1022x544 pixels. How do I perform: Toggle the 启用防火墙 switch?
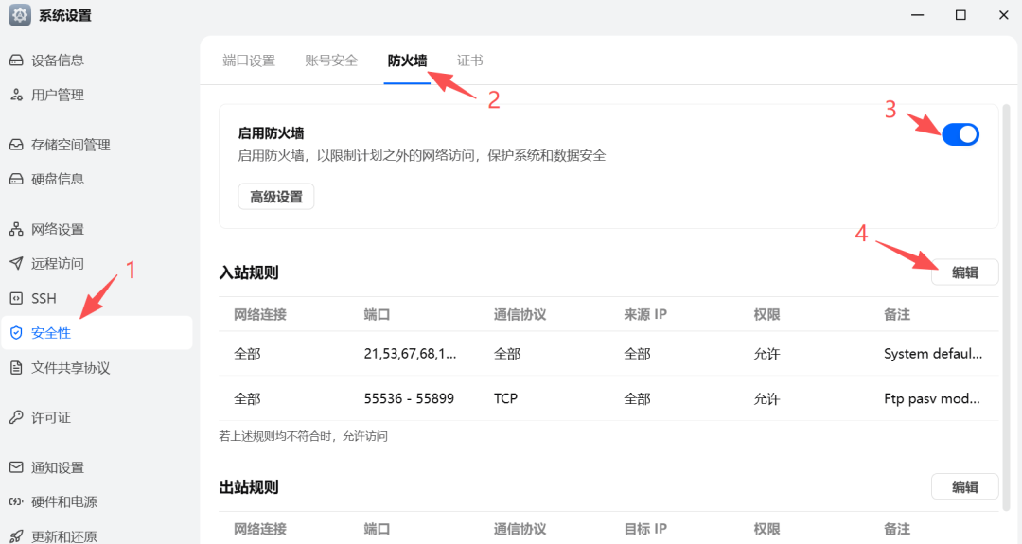[960, 134]
